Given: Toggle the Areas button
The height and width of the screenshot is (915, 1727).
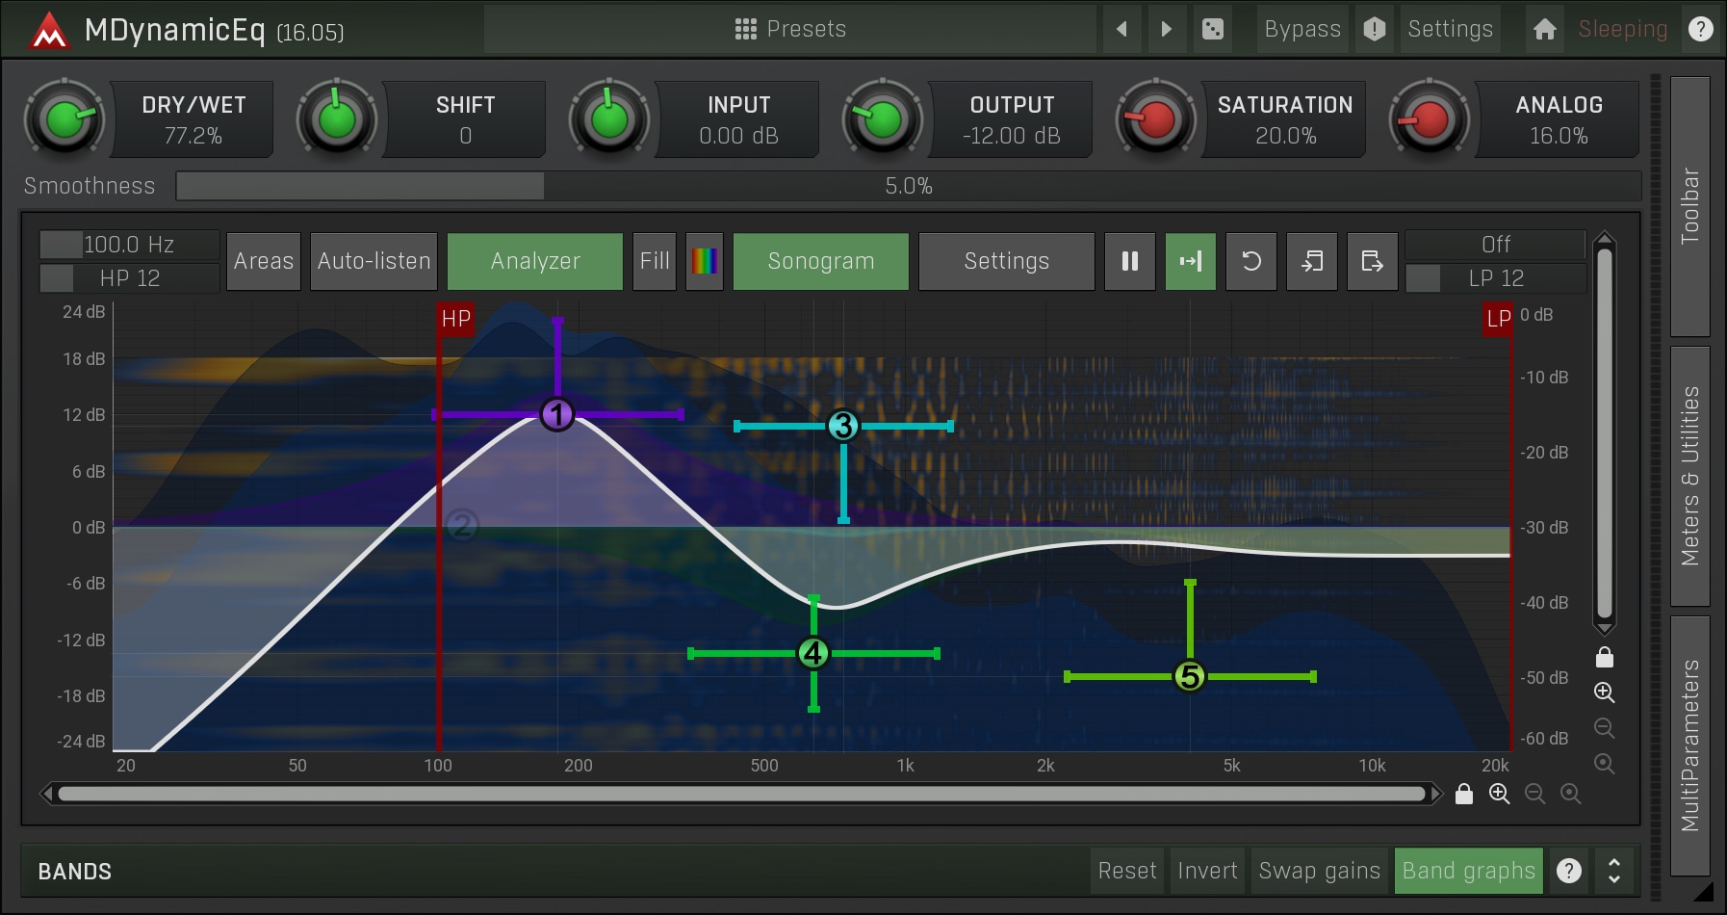Looking at the screenshot, I should click(264, 261).
